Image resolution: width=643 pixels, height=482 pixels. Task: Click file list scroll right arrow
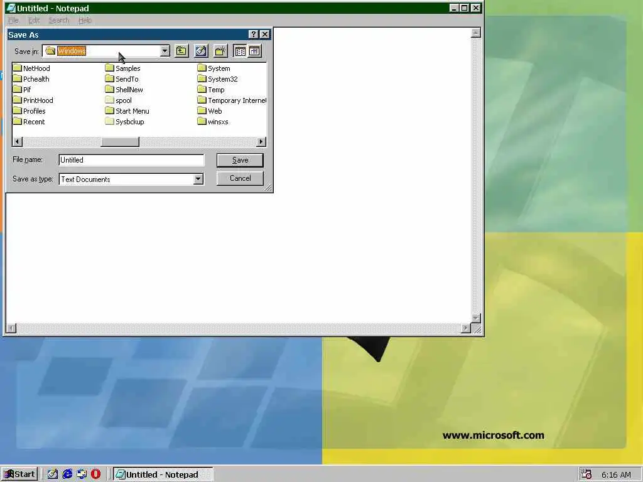[x=261, y=142]
